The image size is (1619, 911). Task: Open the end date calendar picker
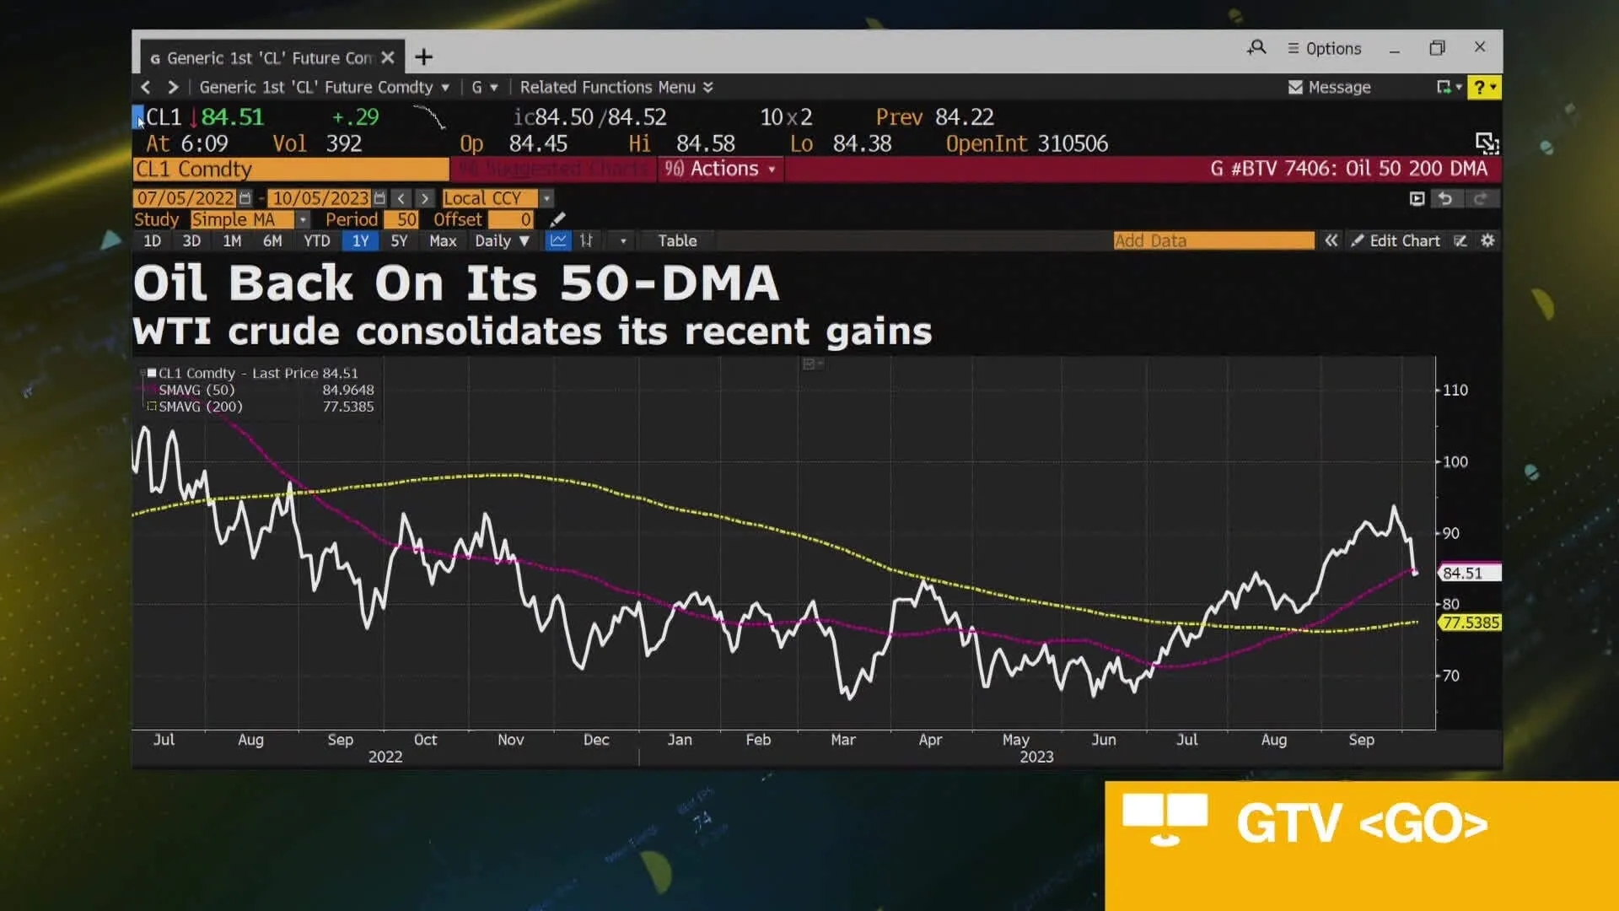(x=379, y=198)
